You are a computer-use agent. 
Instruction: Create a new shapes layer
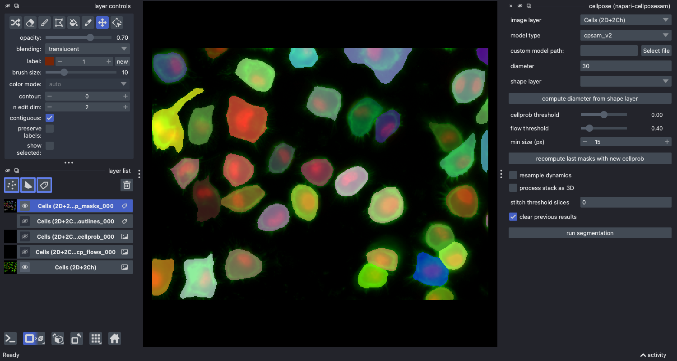pos(28,185)
